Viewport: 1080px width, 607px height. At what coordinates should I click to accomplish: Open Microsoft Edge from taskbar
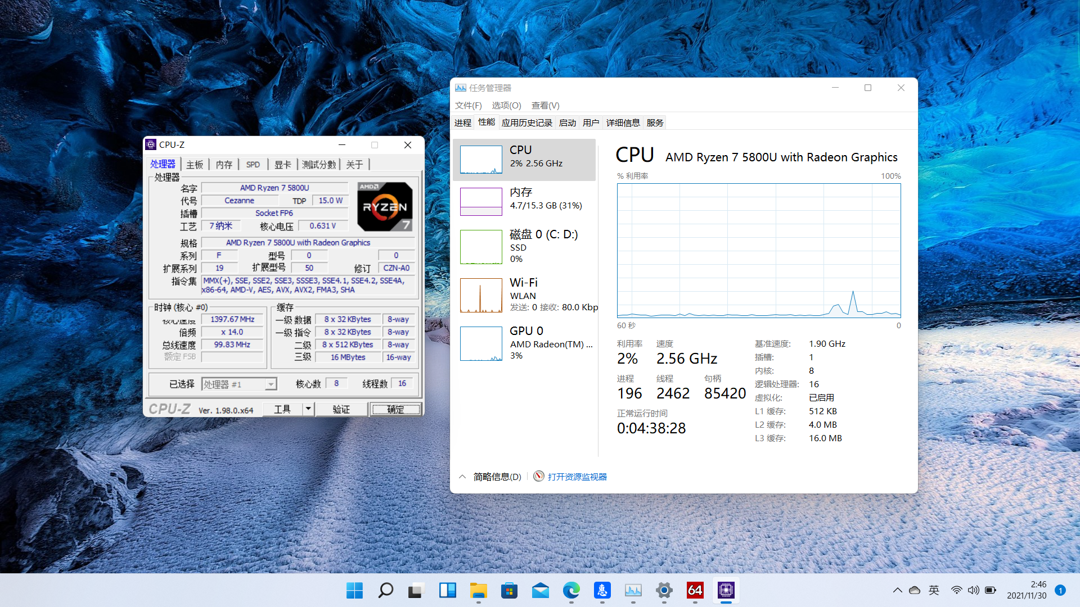571,590
